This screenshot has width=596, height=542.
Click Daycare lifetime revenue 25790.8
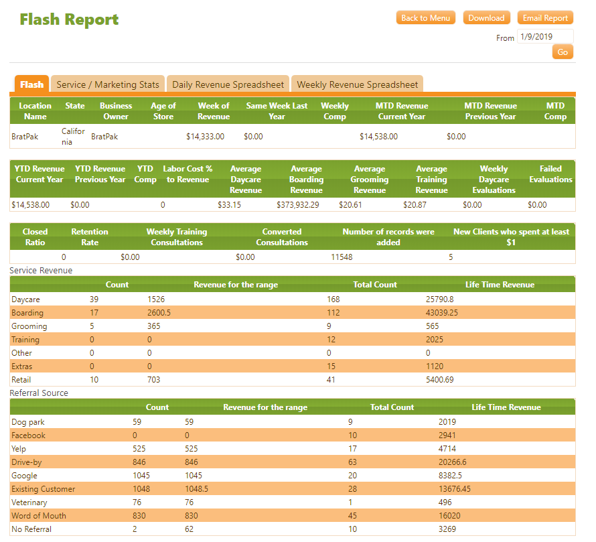(x=439, y=299)
